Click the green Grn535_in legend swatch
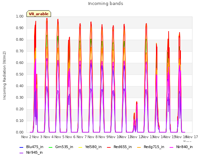The height and width of the screenshot is (159, 212). [x=50, y=147]
